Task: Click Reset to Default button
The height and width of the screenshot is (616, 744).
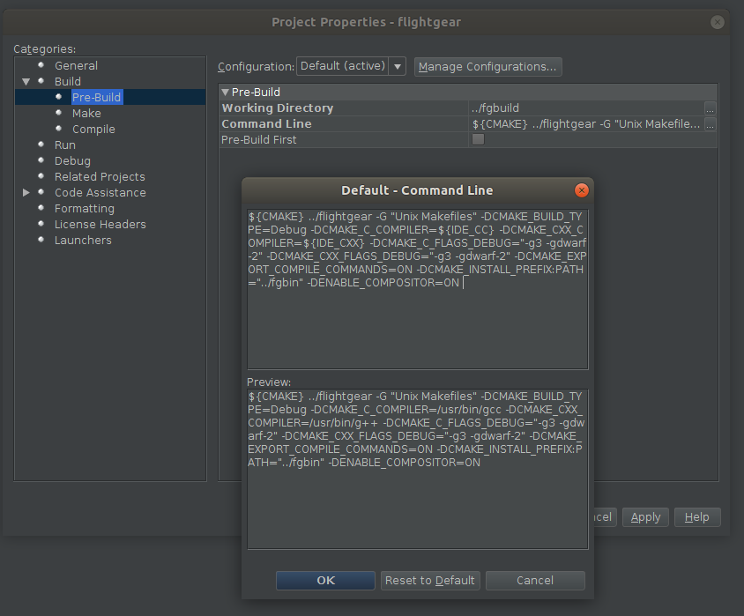Action: pyautogui.click(x=430, y=581)
